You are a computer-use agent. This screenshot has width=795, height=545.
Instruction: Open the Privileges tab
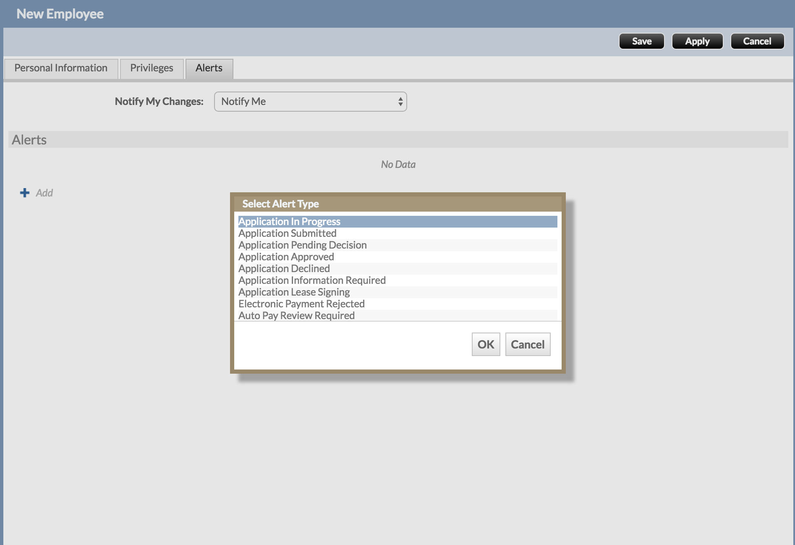[152, 68]
